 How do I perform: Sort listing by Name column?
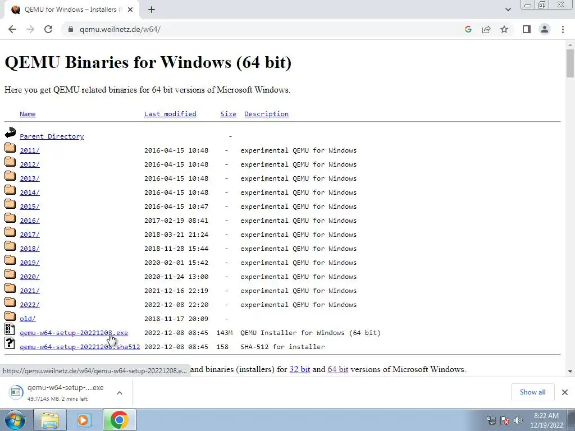[28, 114]
